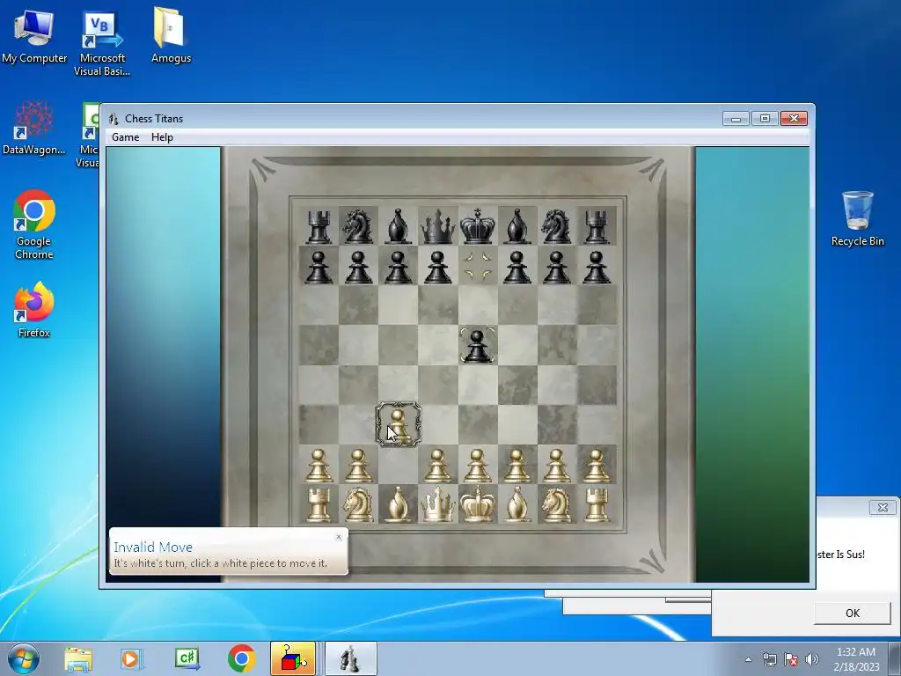Image resolution: width=901 pixels, height=676 pixels.
Task: Open the Amogus folder on desktop
Action: [171, 34]
